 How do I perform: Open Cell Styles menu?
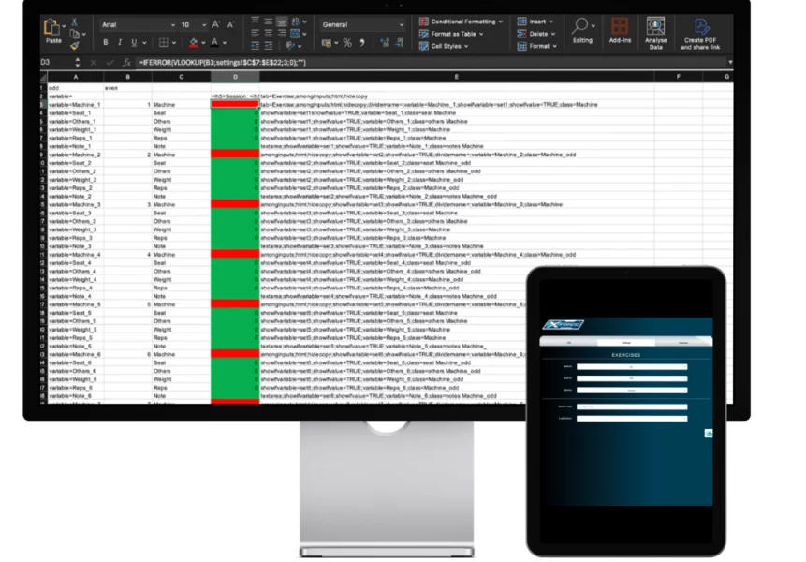444,46
